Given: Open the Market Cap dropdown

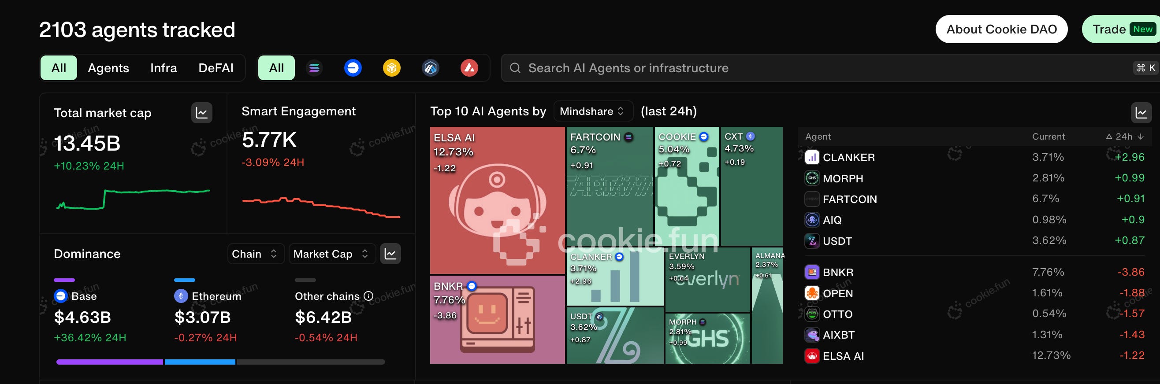Looking at the screenshot, I should click(331, 254).
